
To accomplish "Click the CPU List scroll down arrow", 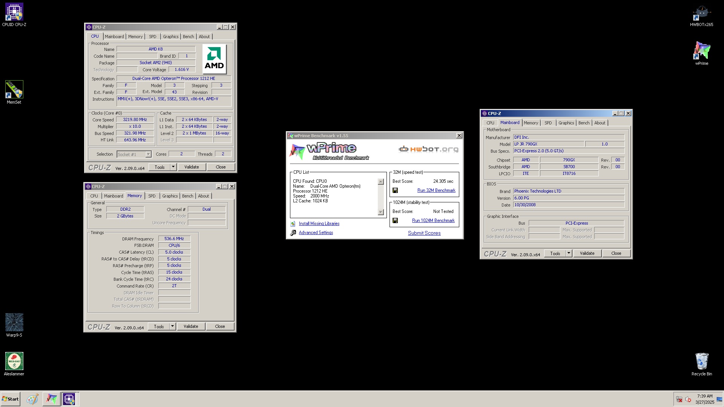I will (381, 212).
